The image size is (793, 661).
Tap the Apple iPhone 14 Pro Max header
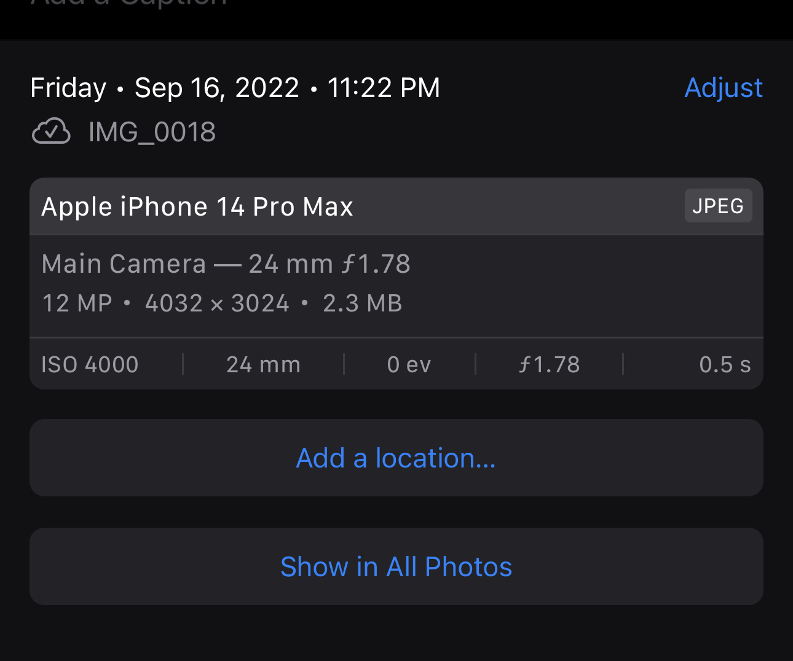click(197, 207)
